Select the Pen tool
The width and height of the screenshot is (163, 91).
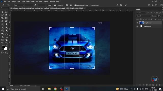(x=6, y=34)
